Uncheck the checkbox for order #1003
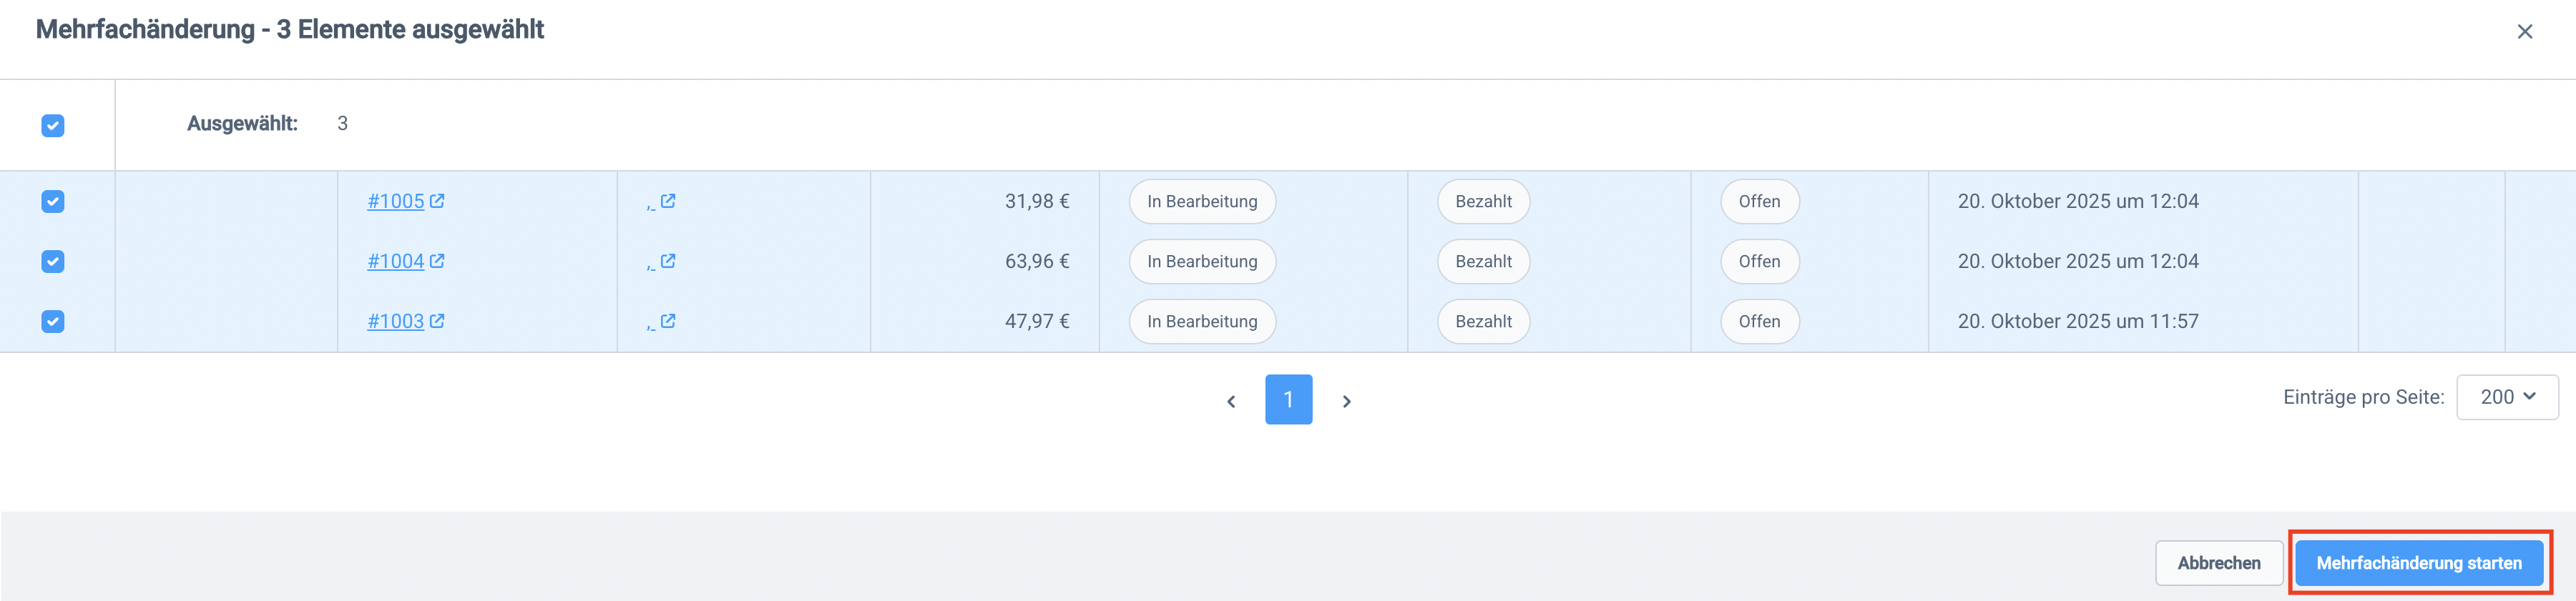Viewport: 2576px width, 601px height. 53,322
